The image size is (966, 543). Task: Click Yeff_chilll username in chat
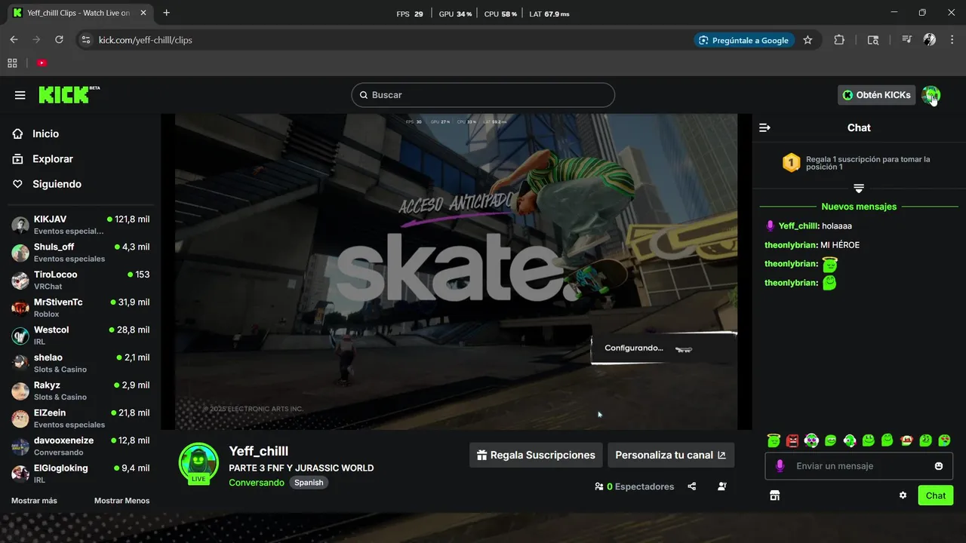coord(798,225)
